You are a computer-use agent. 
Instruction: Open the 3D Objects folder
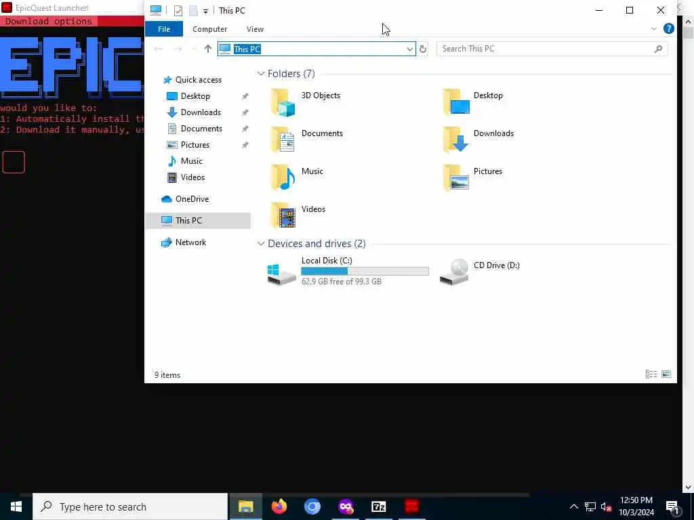[306, 102]
